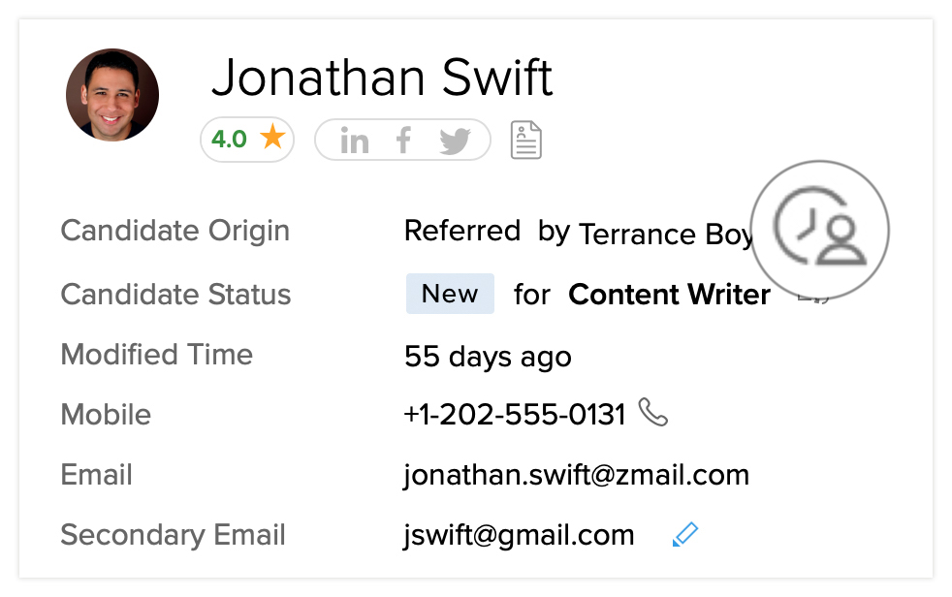
Task: Click the jonathan.swift@zmail.com email address
Action: (576, 475)
